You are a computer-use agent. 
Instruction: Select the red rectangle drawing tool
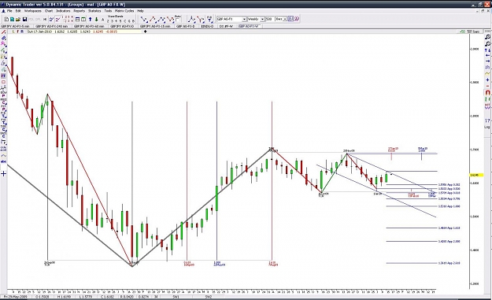[x=3, y=82]
